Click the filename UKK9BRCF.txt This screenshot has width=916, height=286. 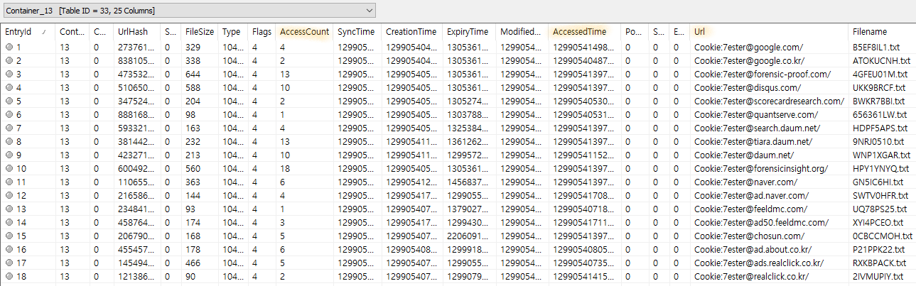(x=880, y=87)
